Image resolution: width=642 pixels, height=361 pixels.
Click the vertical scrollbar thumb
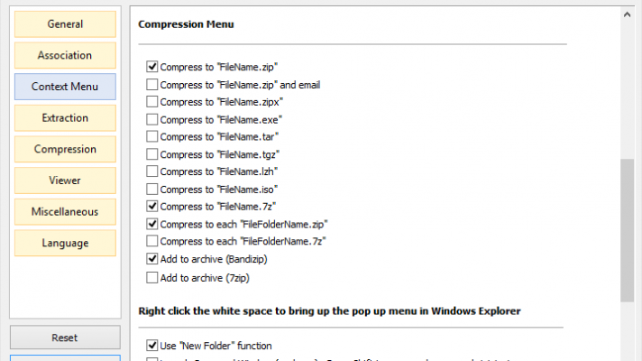[x=628, y=230]
